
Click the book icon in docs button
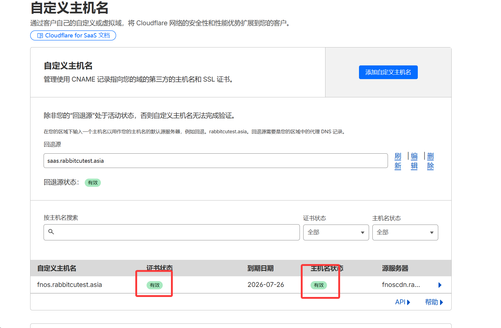pos(40,36)
